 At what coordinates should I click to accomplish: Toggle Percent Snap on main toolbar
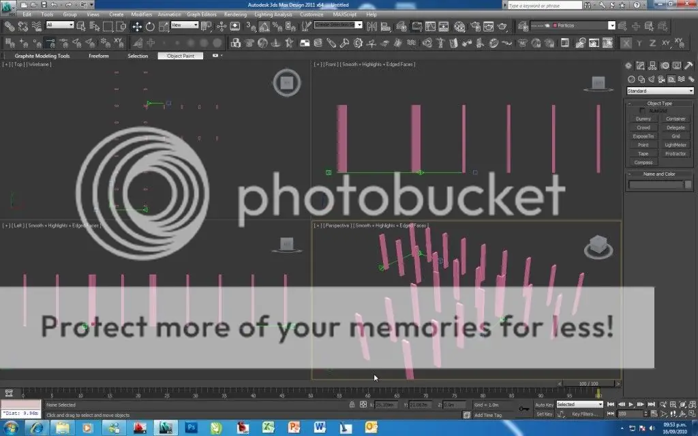pos(277,27)
